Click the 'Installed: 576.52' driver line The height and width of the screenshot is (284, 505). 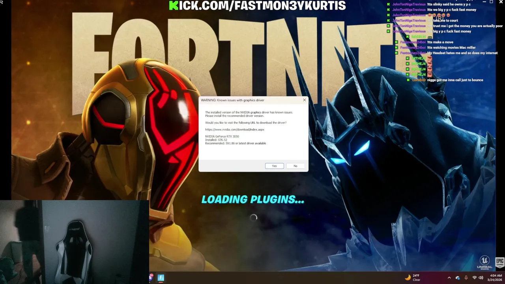[x=216, y=140]
